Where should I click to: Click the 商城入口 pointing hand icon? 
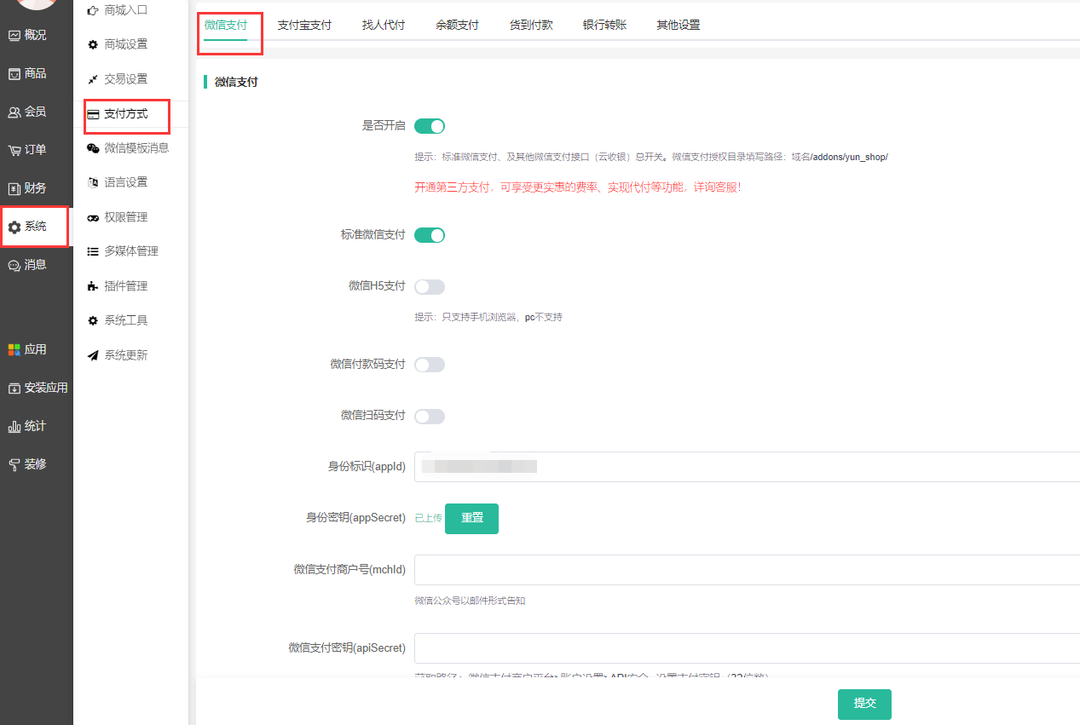point(93,10)
